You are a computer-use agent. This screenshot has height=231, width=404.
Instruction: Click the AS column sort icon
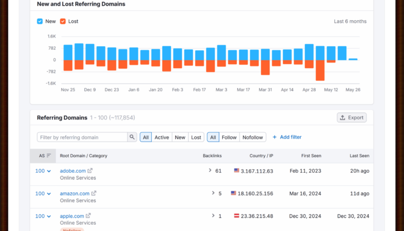point(48,156)
